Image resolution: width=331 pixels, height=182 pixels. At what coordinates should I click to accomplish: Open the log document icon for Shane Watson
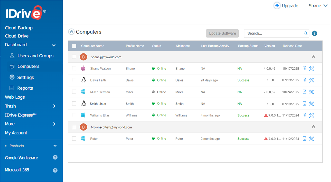(305, 69)
